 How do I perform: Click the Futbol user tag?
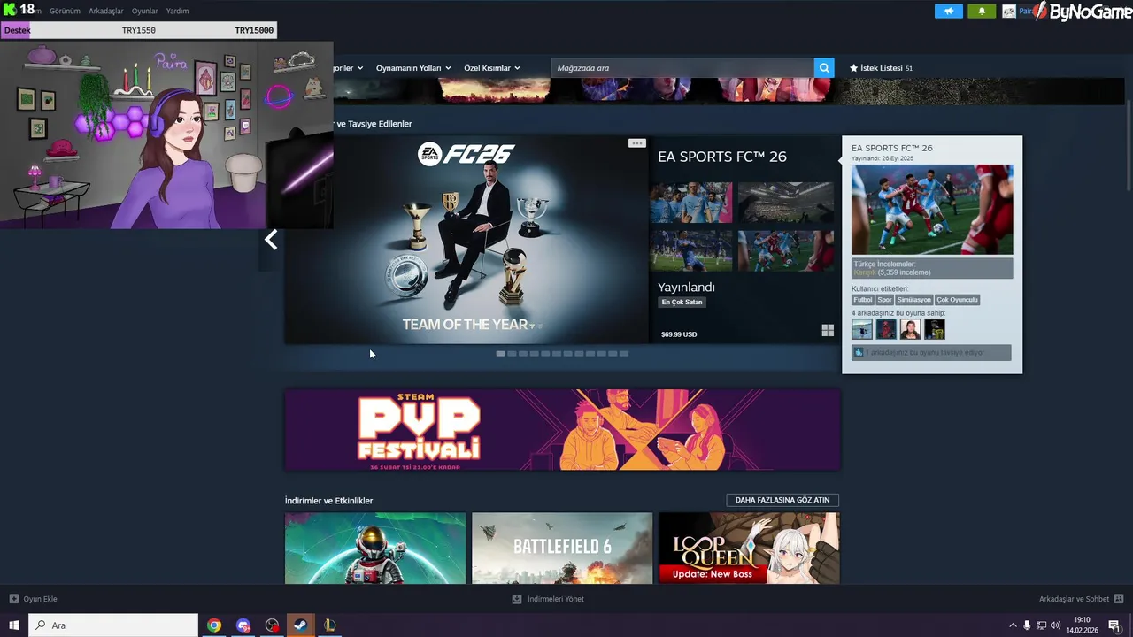click(x=863, y=300)
